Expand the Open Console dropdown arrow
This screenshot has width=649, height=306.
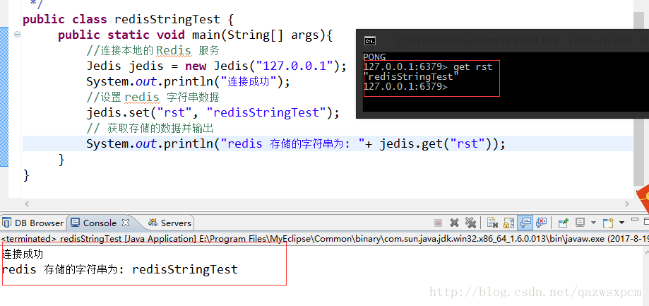pyautogui.click(x=621, y=223)
